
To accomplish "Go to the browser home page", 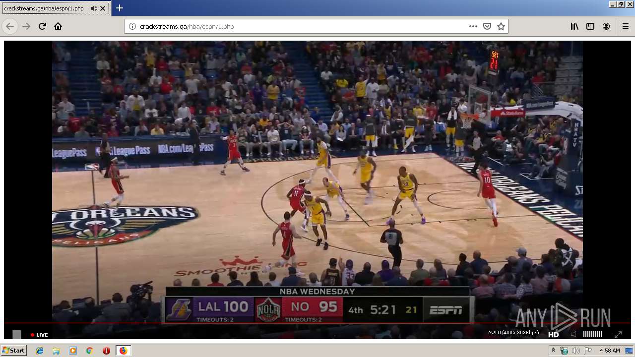I will click(x=58, y=26).
